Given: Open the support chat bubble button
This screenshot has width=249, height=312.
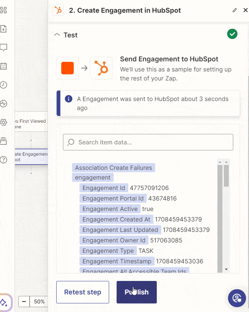Looking at the screenshot, I should 237,298.
